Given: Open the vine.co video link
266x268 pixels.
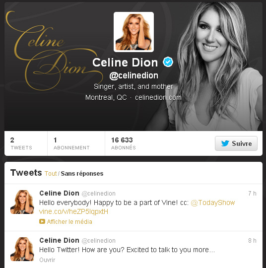Looking at the screenshot, I should pyautogui.click(x=73, y=212).
